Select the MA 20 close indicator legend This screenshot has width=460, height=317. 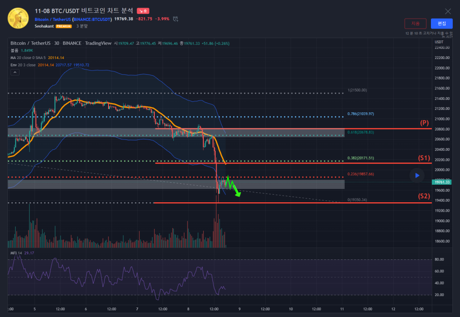click(x=28, y=58)
